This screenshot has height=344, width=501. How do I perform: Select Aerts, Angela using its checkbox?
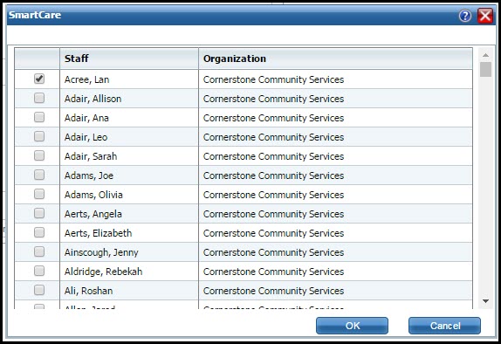point(39,213)
